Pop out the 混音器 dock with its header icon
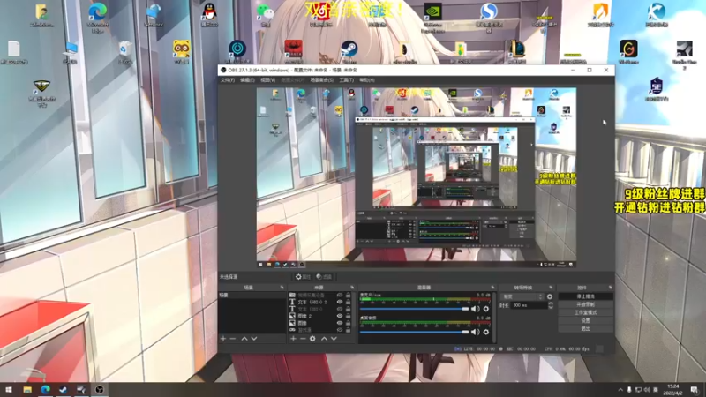 (492, 288)
